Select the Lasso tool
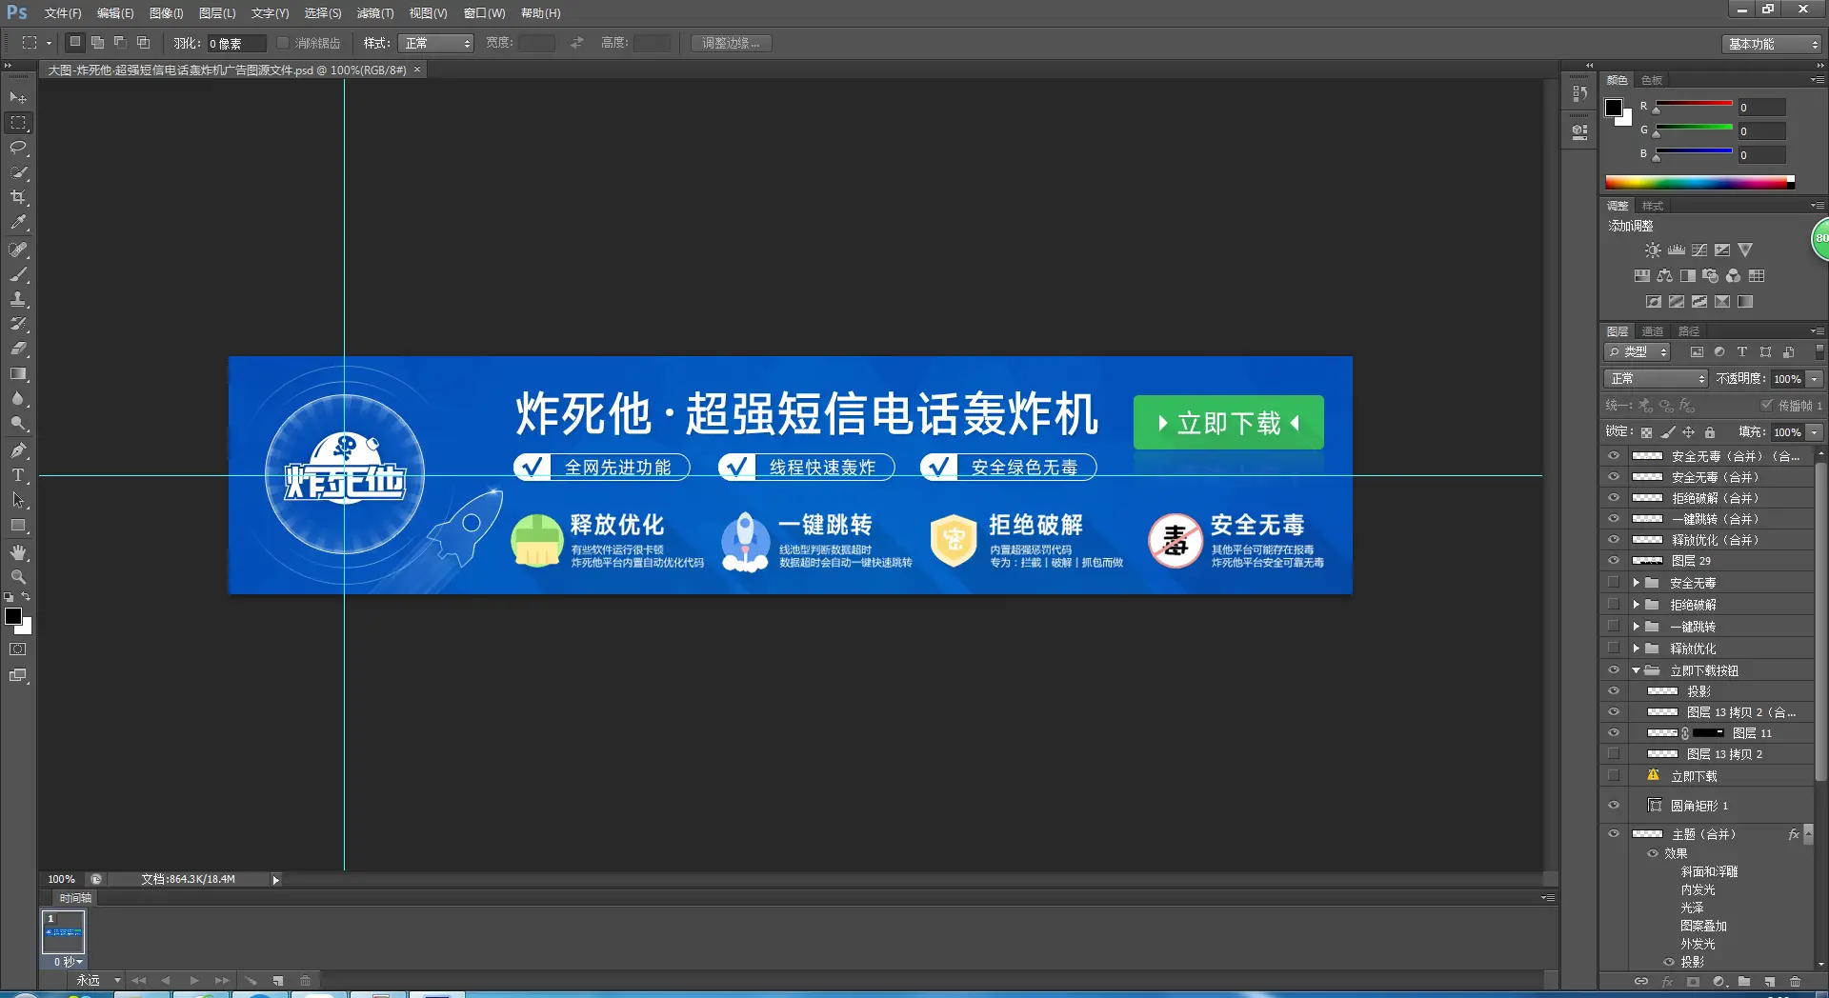The image size is (1829, 998). point(17,148)
